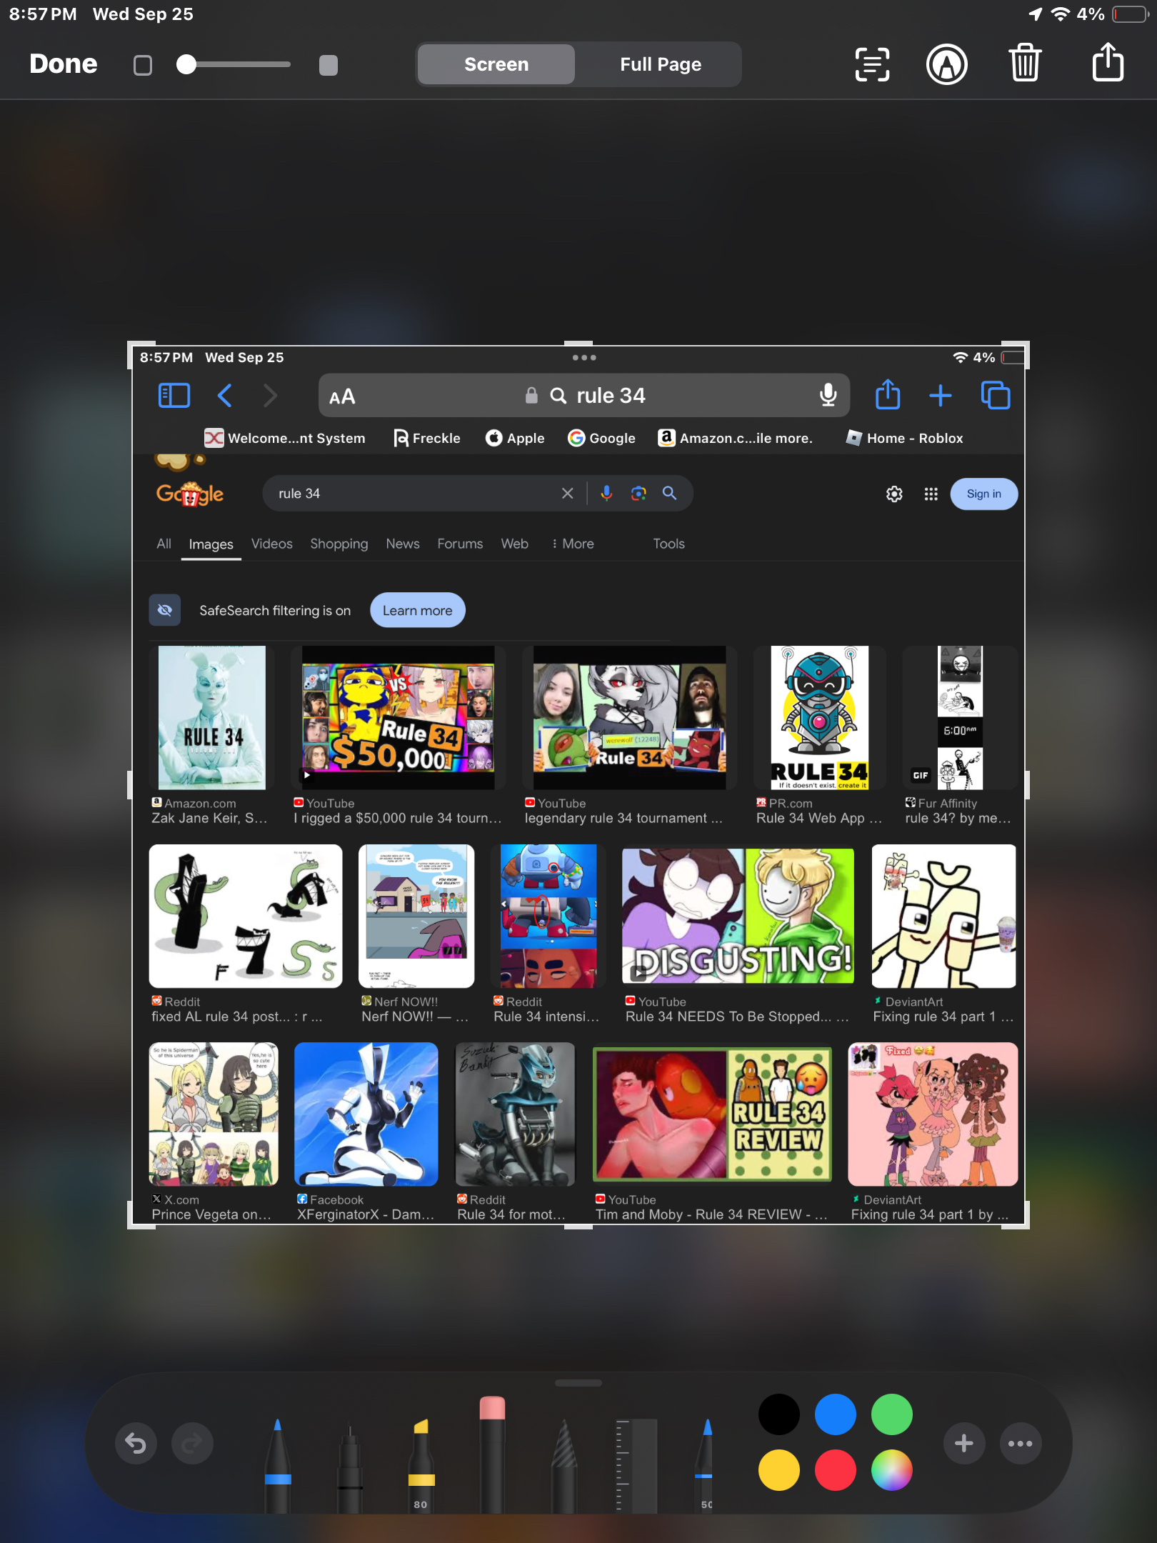The height and width of the screenshot is (1543, 1157).
Task: Open the plus add-annotation menu
Action: pos(963,1444)
